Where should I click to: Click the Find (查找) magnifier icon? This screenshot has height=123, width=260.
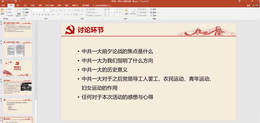click(151, 9)
